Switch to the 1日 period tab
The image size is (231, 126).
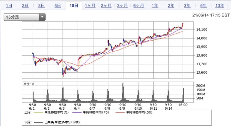9,6
